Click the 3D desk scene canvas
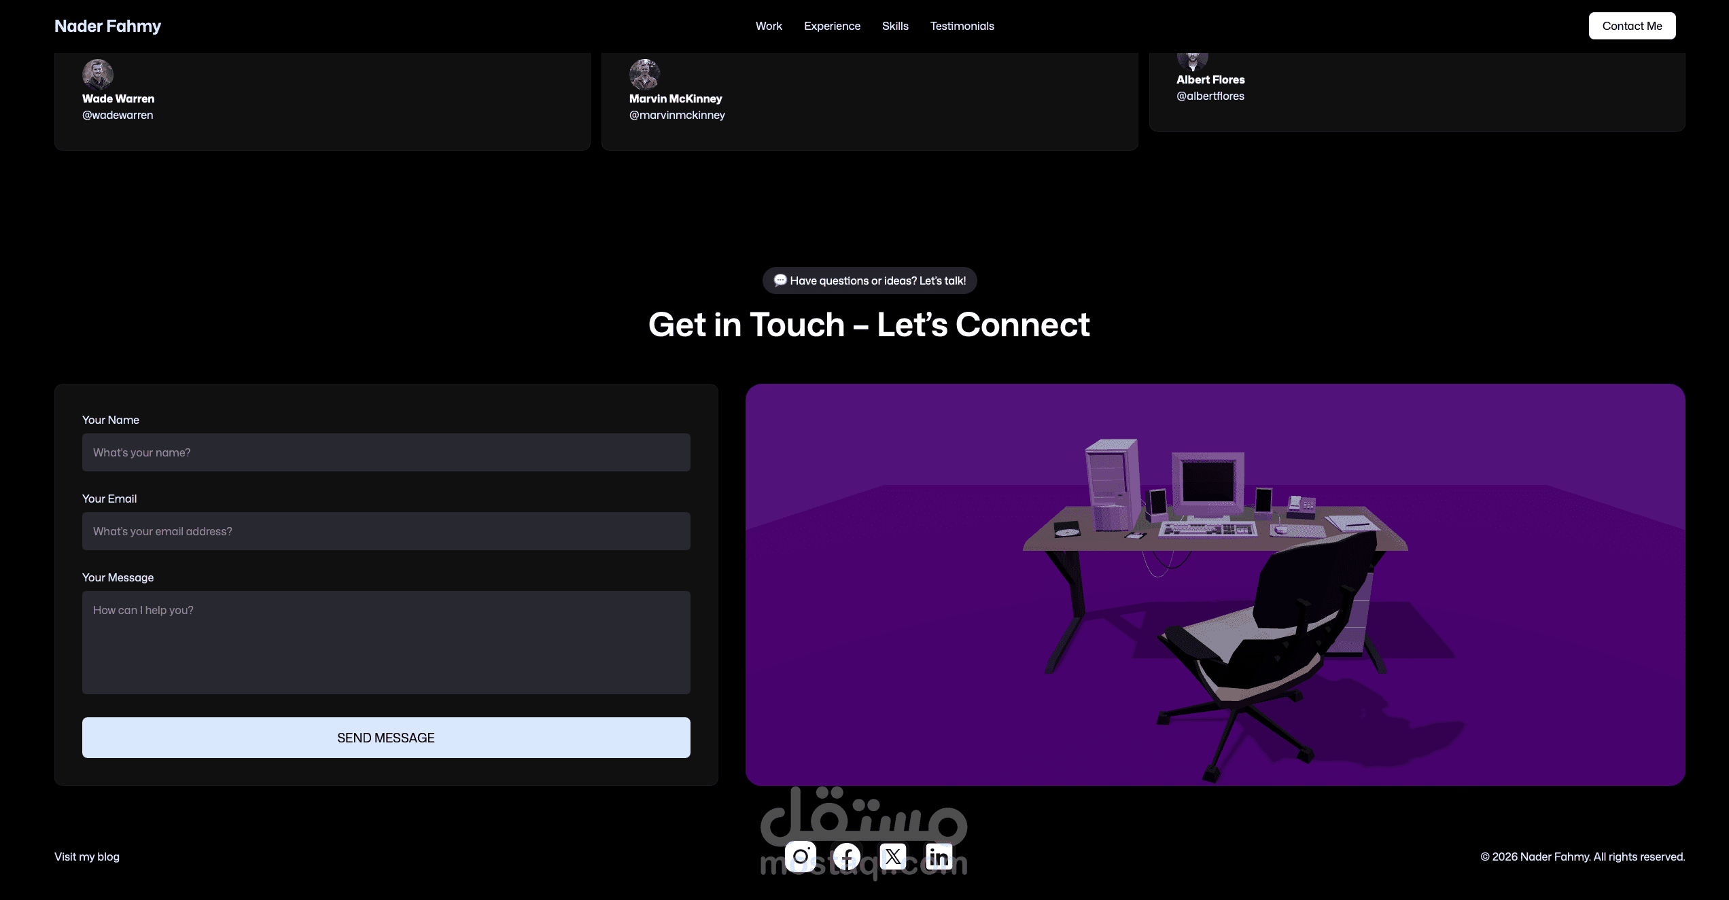Viewport: 1729px width, 900px height. click(1215, 585)
